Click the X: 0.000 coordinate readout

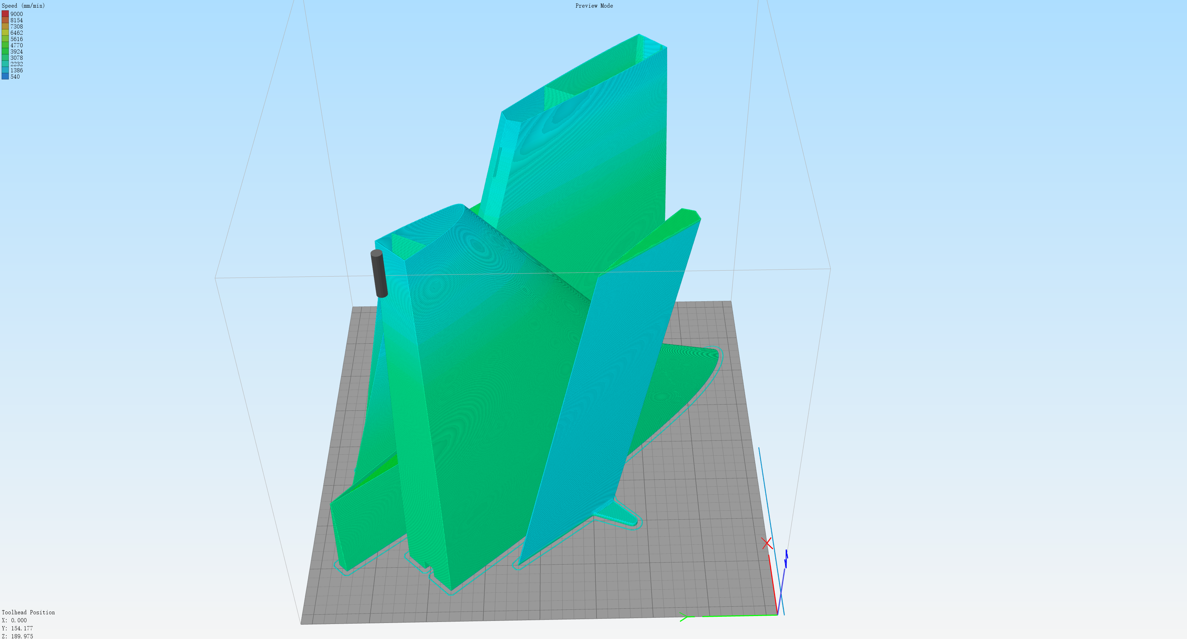[x=14, y=620]
